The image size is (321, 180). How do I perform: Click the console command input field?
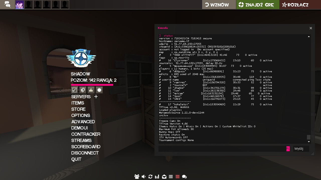click(222, 149)
